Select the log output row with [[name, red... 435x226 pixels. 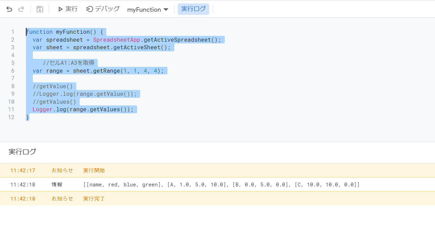(x=217, y=185)
